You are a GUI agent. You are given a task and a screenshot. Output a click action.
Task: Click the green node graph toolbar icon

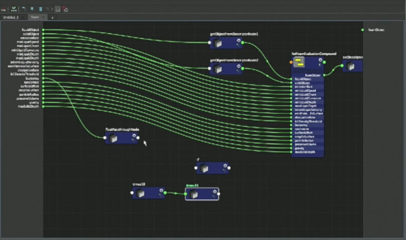[x=13, y=9]
